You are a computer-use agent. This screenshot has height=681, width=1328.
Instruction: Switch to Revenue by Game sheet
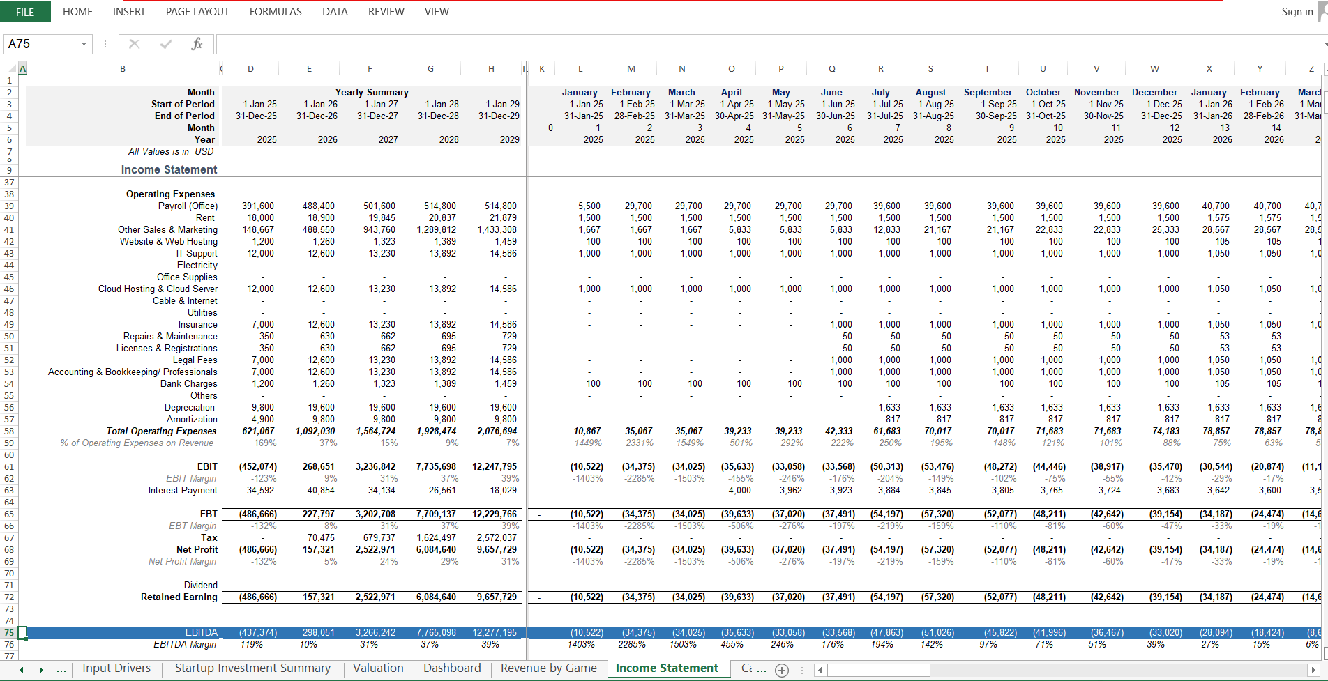(549, 668)
